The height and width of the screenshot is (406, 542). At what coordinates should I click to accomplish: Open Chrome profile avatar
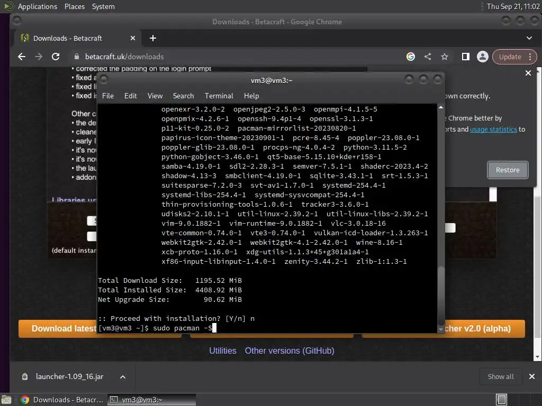point(483,57)
